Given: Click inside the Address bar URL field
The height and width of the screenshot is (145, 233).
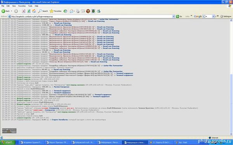Looking at the screenshot, I should (x=91, y=16).
